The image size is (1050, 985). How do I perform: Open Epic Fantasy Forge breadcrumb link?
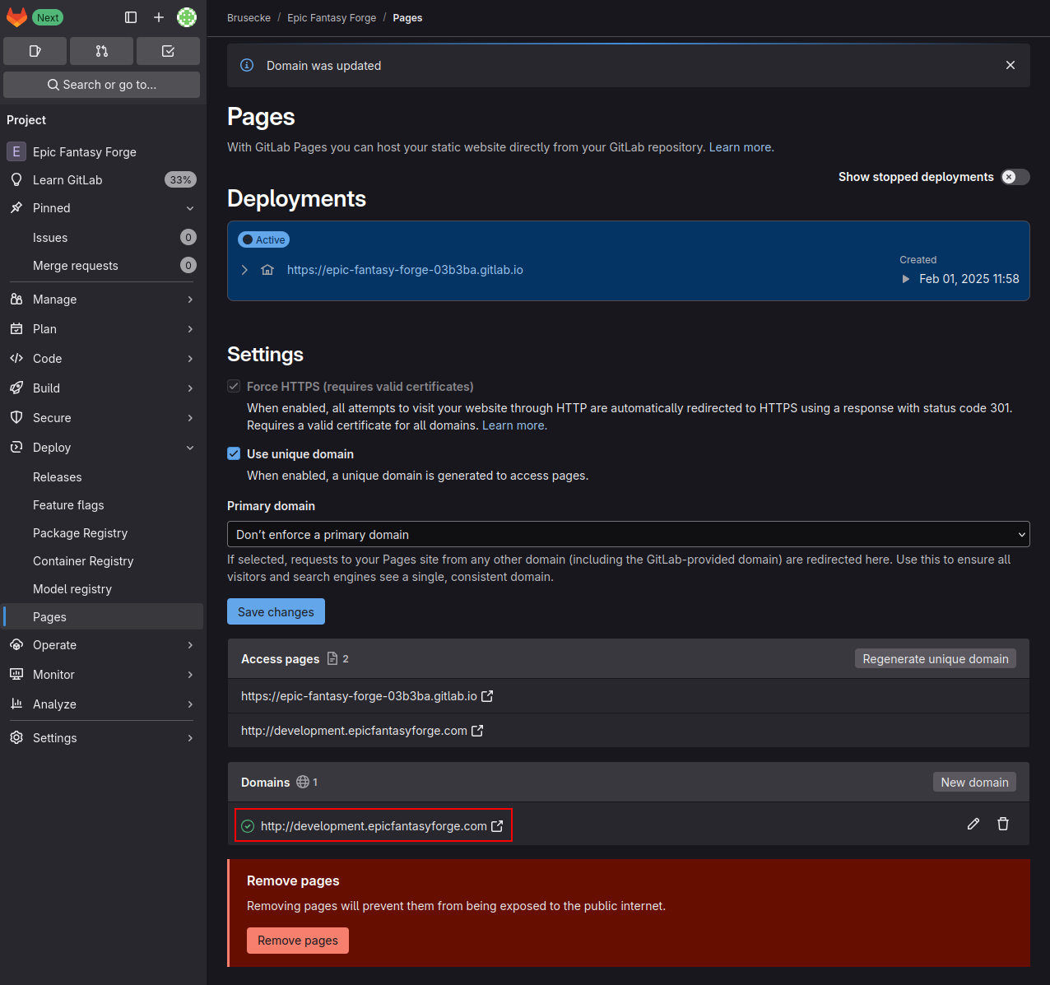332,18
